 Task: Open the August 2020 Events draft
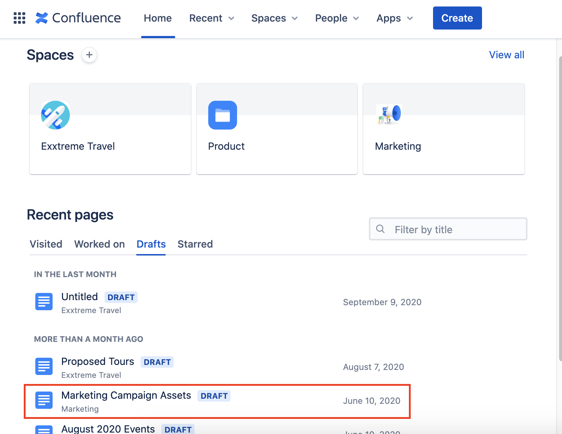click(x=108, y=429)
